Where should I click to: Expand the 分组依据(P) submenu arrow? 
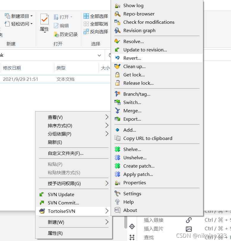[107, 134]
